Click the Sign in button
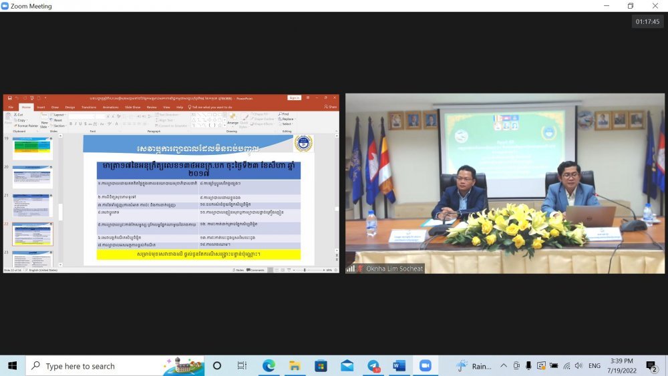The image size is (668, 376). [295, 98]
